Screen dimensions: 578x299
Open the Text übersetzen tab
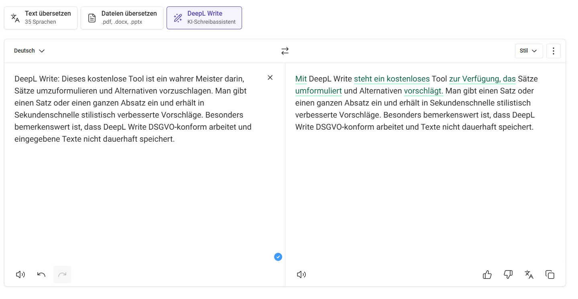(x=41, y=18)
